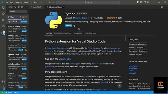Switch to the Feature Contributions tab
168x94 pixels.
pyautogui.click(x=63, y=33)
